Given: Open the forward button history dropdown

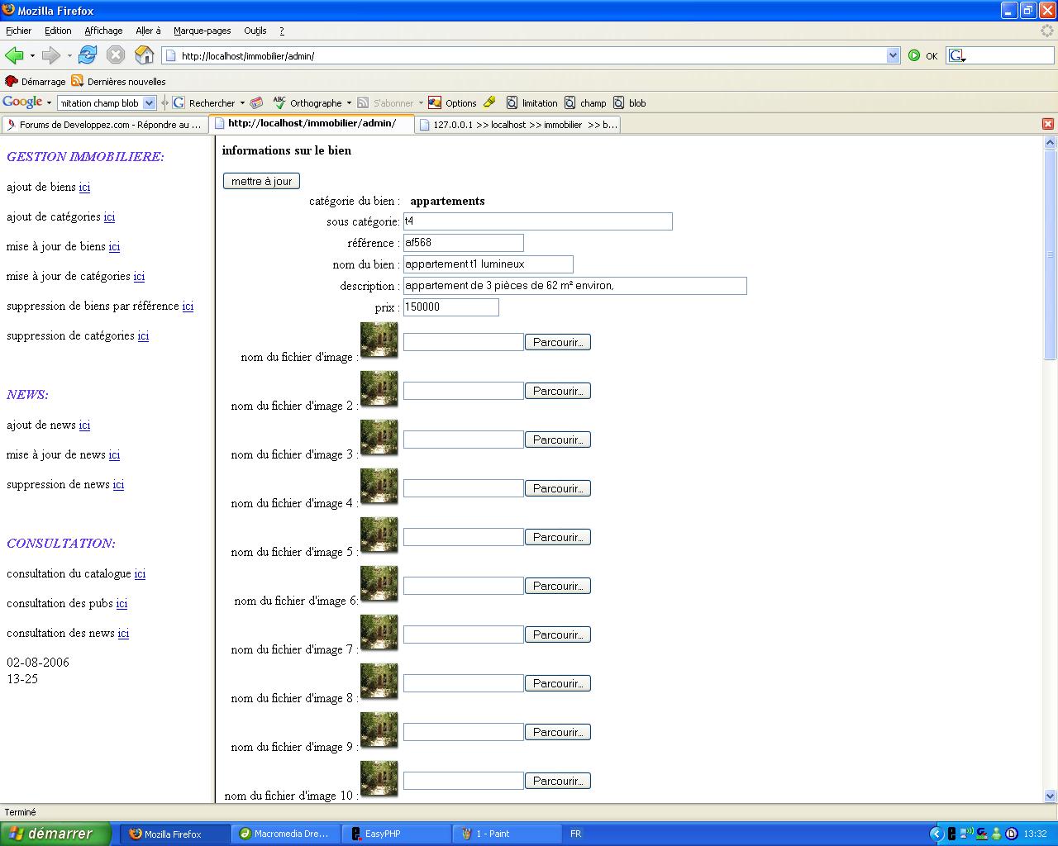Looking at the screenshot, I should (69, 56).
